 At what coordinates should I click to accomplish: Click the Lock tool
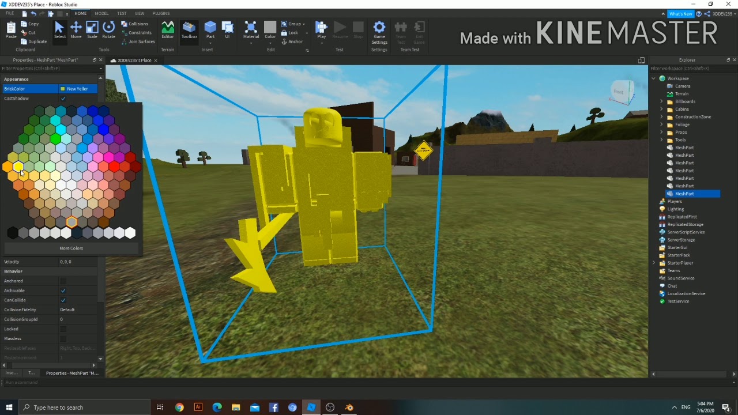coord(290,33)
